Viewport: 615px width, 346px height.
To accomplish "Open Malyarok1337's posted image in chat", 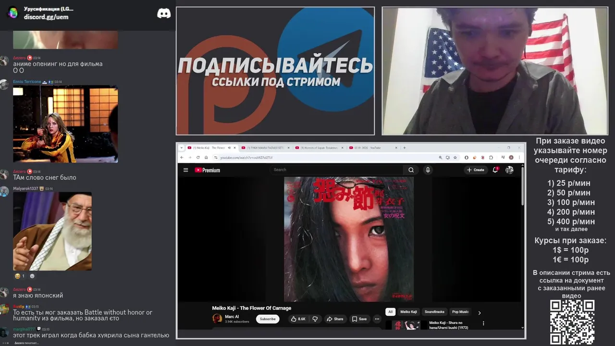I will click(x=52, y=231).
